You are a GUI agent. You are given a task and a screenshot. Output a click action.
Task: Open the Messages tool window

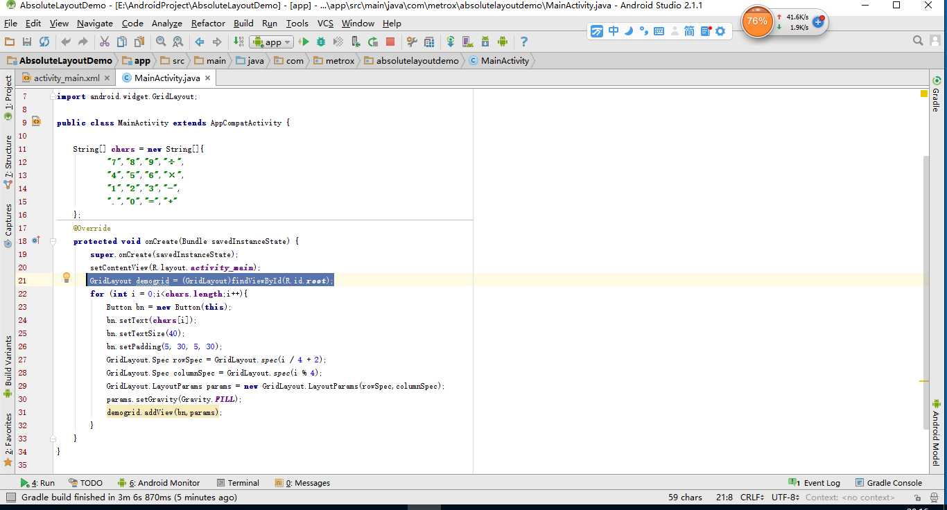[x=302, y=483]
